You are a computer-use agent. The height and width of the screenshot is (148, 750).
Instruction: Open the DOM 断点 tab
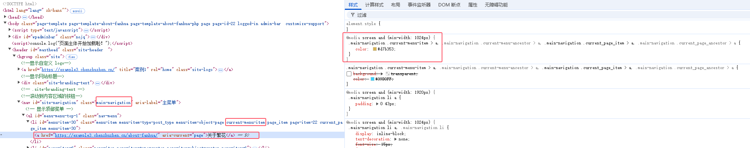(x=449, y=5)
